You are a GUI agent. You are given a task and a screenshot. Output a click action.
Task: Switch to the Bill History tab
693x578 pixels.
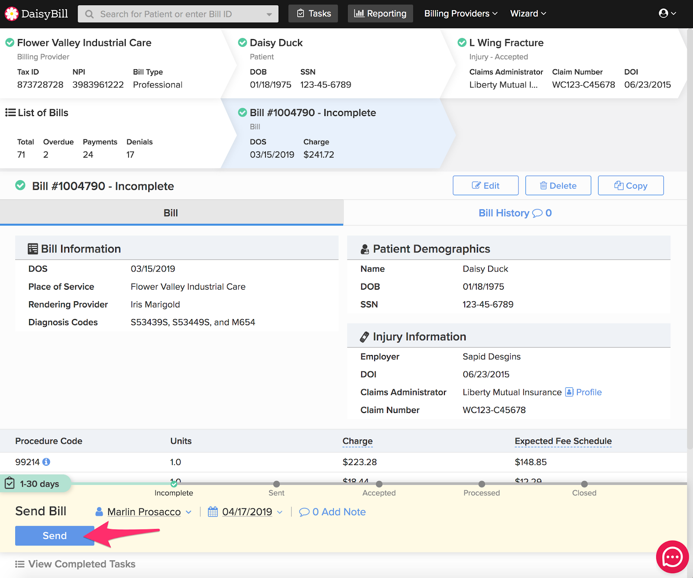[x=515, y=213]
